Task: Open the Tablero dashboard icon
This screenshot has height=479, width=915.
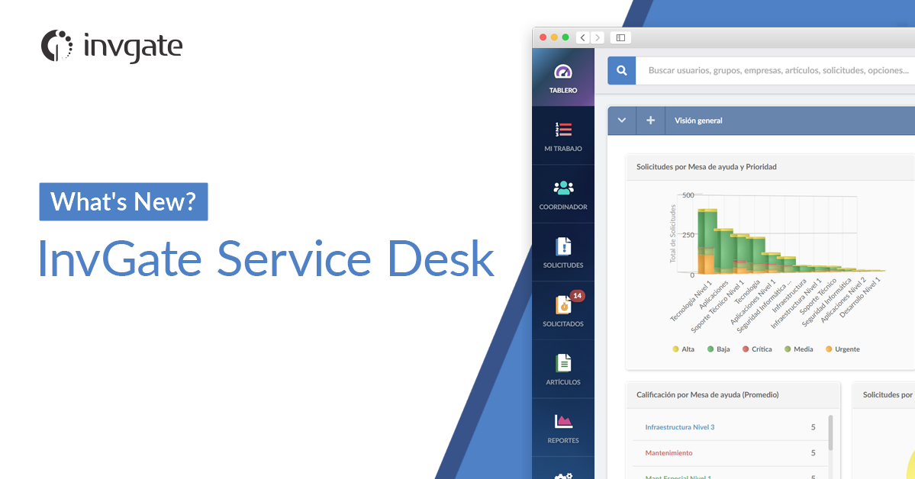Action: tap(563, 72)
